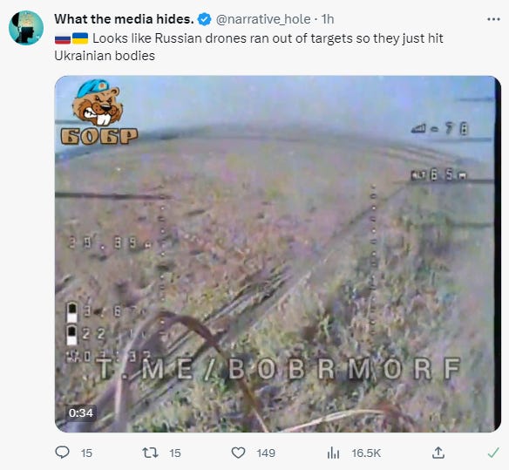Open the 1h timestamp link

[x=328, y=19]
